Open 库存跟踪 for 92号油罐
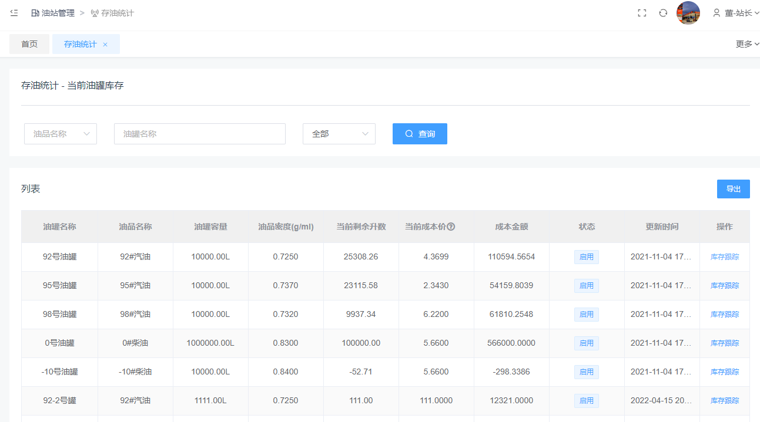Viewport: 760px width, 422px height. point(725,257)
